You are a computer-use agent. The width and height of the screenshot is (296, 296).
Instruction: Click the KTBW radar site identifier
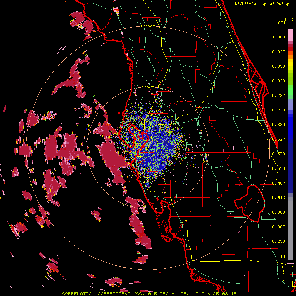(184, 294)
